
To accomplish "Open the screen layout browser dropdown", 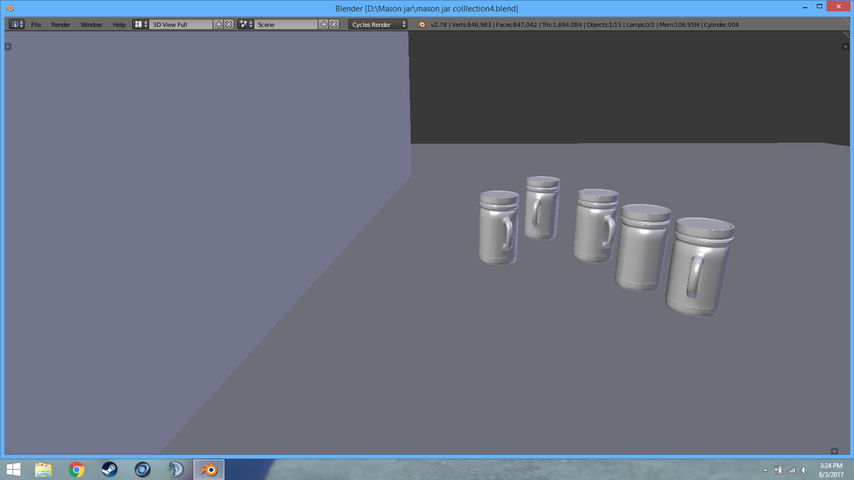I will (x=141, y=24).
